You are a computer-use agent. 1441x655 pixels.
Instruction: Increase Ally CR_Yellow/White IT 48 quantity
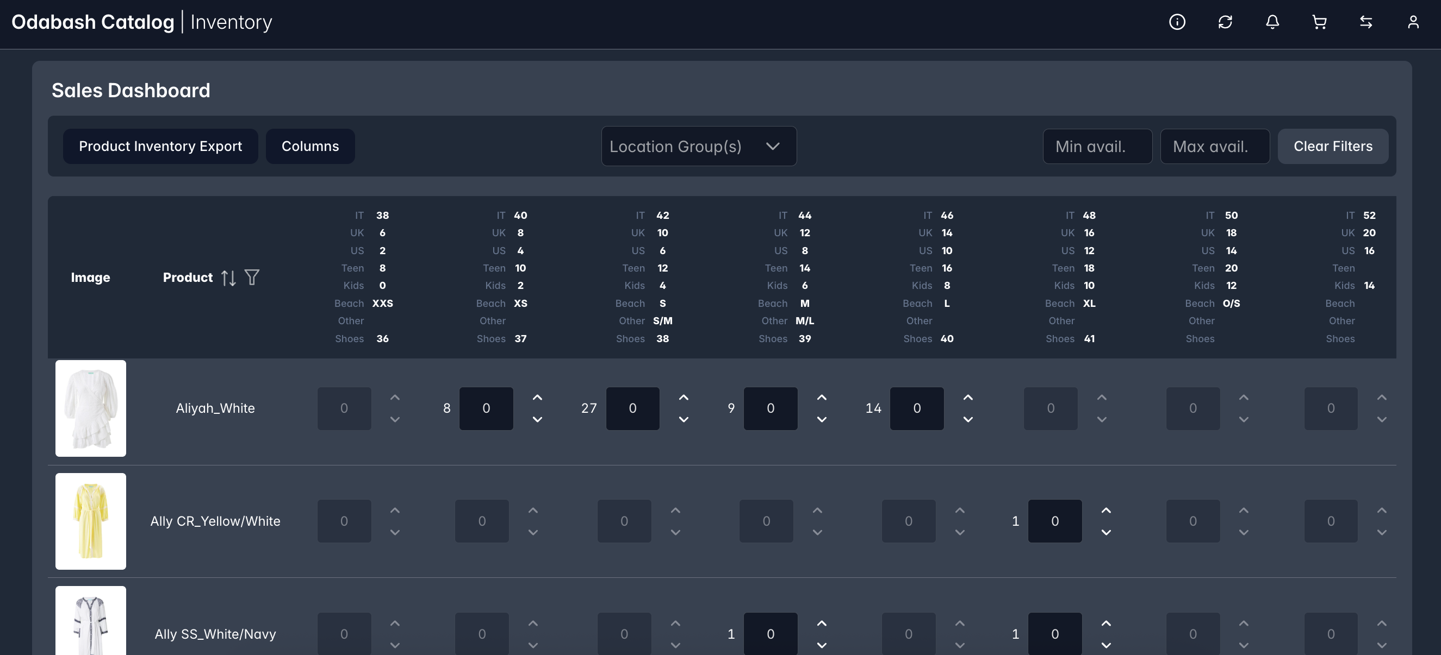click(1106, 510)
